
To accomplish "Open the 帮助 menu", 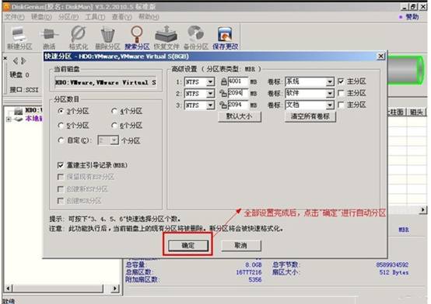I will pyautogui.click(x=149, y=17).
